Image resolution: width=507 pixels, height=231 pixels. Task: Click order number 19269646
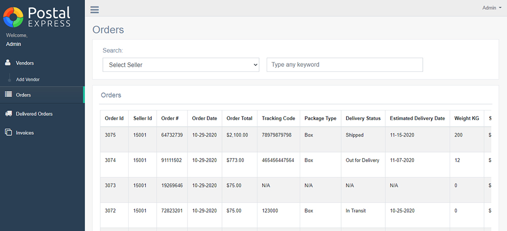(172, 185)
